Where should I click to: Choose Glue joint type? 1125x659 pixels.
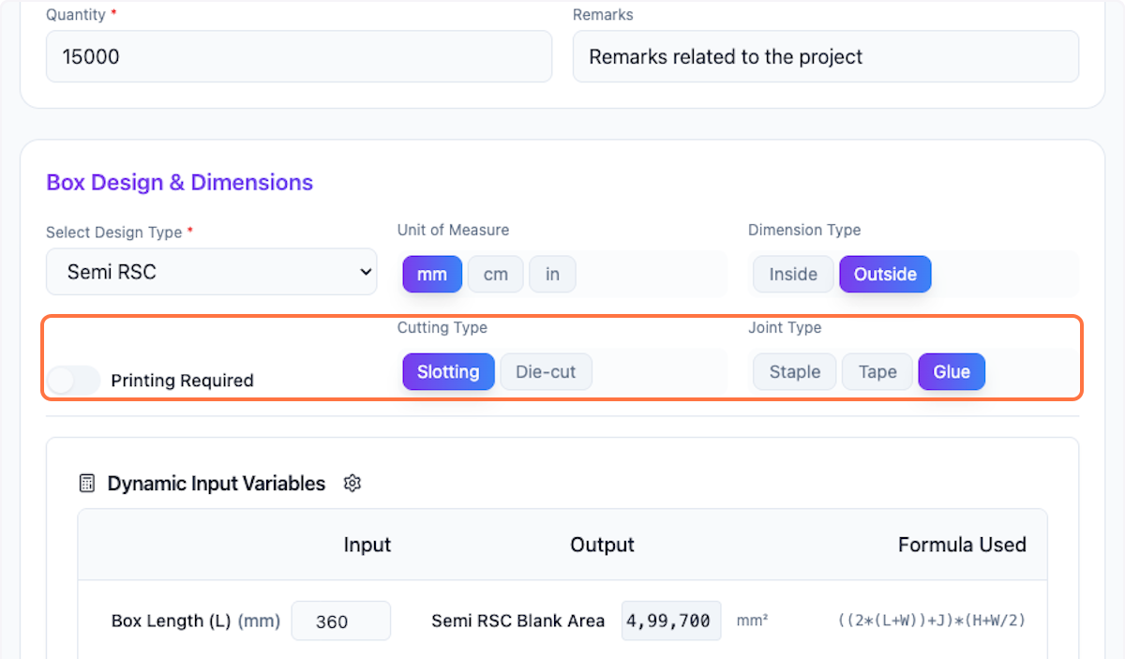pos(951,372)
